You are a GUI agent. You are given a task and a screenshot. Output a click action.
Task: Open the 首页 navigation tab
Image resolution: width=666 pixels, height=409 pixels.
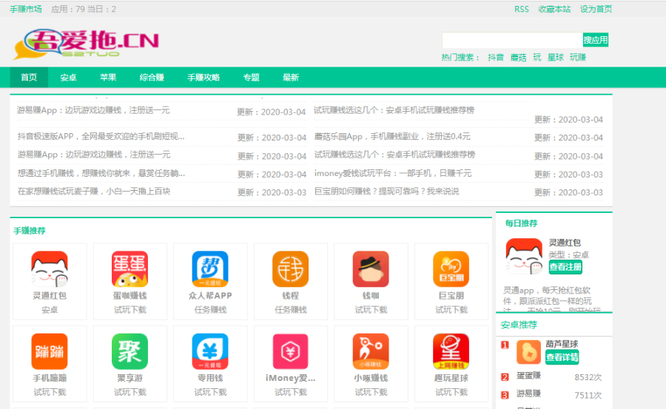[x=29, y=78]
